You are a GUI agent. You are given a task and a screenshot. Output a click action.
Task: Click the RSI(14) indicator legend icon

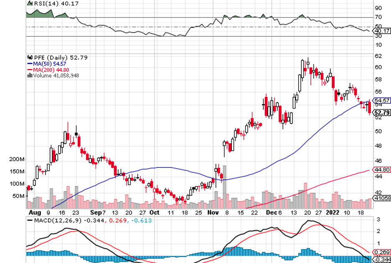[x=29, y=3]
